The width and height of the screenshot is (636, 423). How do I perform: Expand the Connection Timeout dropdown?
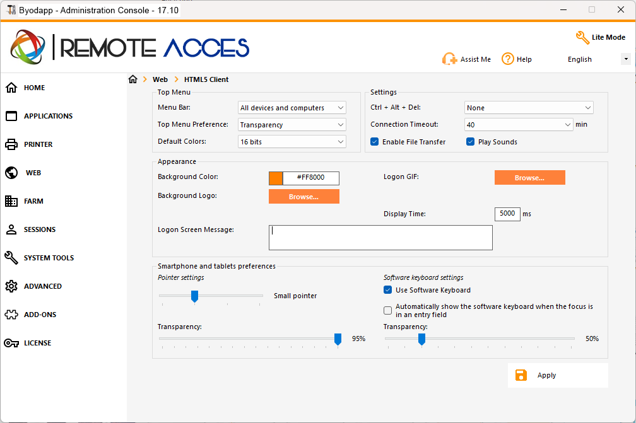519,125
